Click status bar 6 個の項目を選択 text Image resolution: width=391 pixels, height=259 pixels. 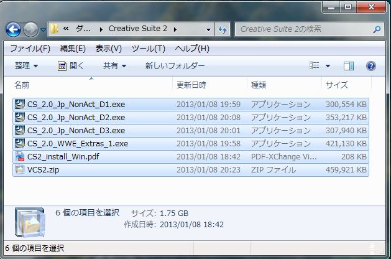[x=34, y=248]
